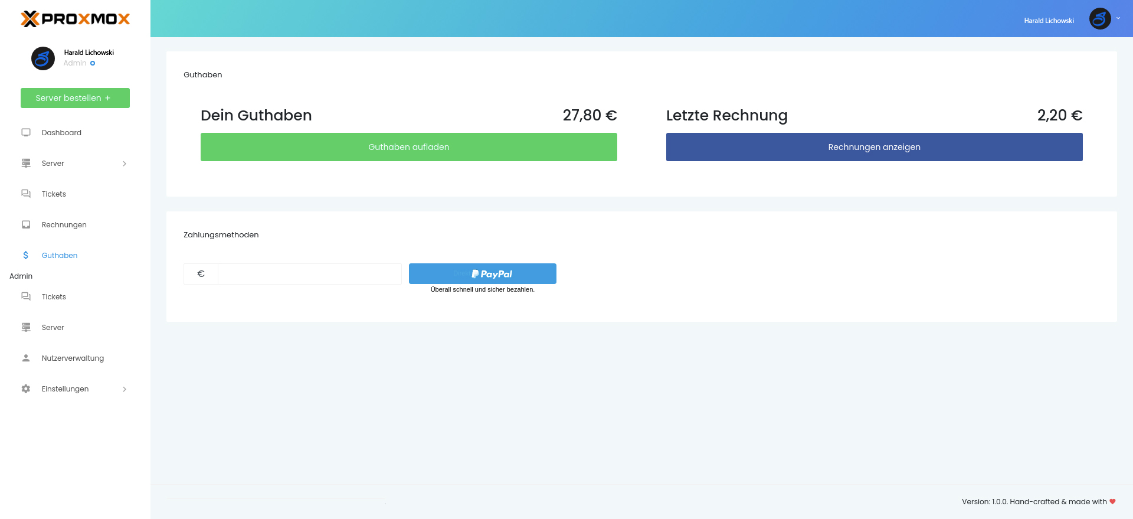The image size is (1133, 519).
Task: Expand the Server submenu chevron
Action: click(125, 164)
